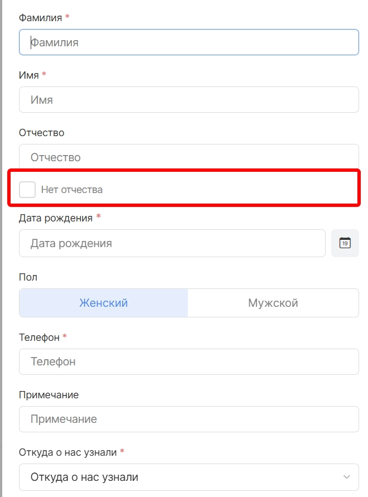Viewport: 368px width, 497px height.
Task: Focus the "Фамилия" input field
Action: coord(188,42)
